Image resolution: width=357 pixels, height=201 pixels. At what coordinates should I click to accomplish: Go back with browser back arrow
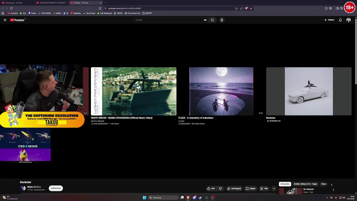coord(3,8)
